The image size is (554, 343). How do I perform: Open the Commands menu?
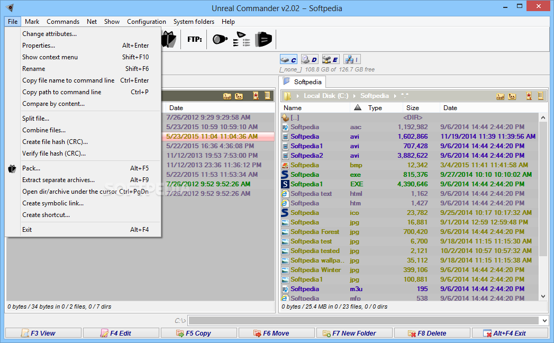[x=63, y=22]
